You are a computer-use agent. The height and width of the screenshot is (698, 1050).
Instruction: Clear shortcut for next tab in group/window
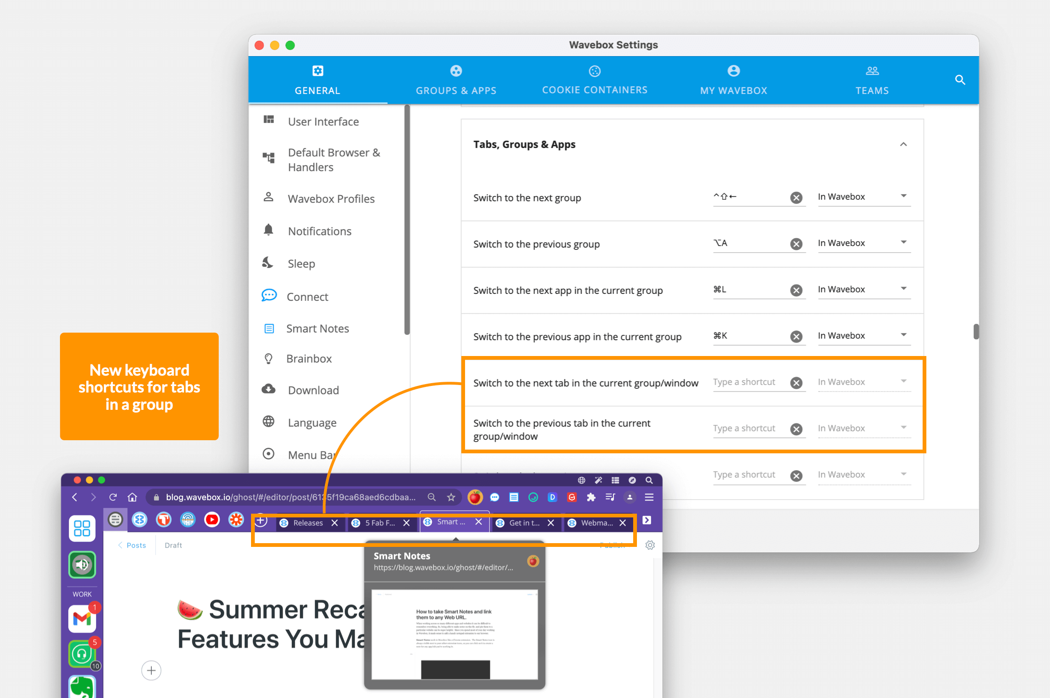click(x=796, y=383)
